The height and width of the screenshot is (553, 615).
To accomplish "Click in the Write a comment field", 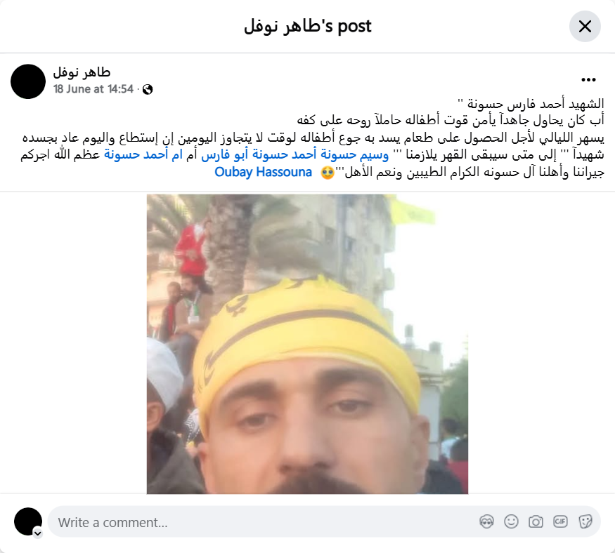I will click(324, 521).
